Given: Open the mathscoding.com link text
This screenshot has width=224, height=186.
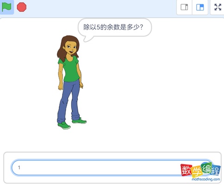Looking at the screenshot, I should (x=206, y=179).
